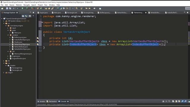Viewport: 190px width, 107px height.
Task: Toggle the import fold marker on line 3
Action: tap(42, 22)
